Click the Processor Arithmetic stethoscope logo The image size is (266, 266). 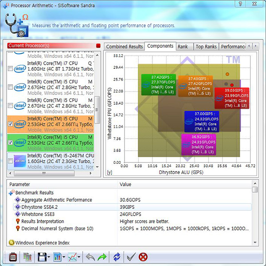point(17,25)
